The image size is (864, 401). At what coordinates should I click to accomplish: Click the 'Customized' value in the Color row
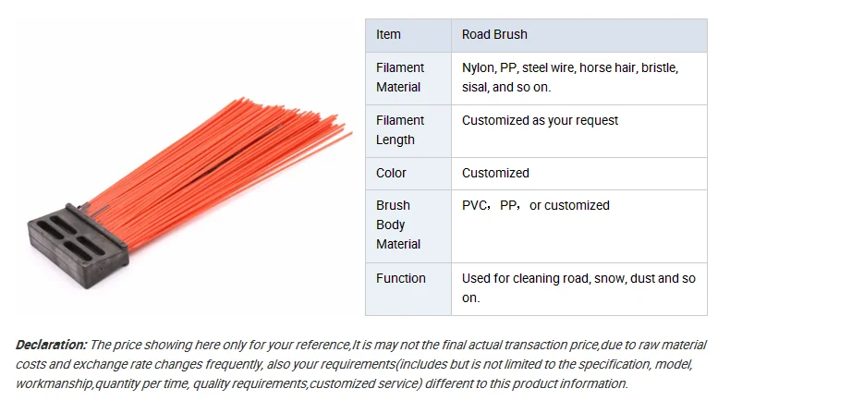(495, 173)
